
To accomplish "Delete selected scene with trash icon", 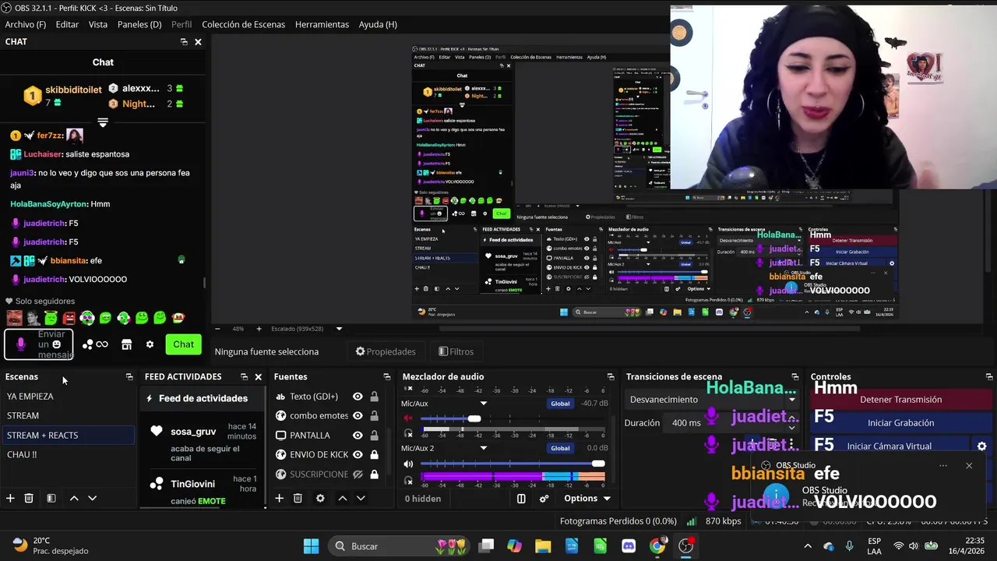I will (29, 498).
